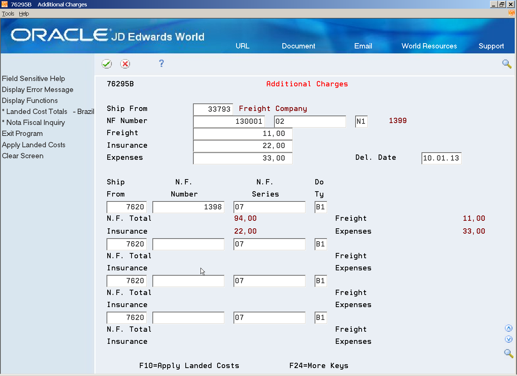This screenshot has width=517, height=376.
Task: Click the magnifier icon below scroll arrows
Action: click(509, 353)
